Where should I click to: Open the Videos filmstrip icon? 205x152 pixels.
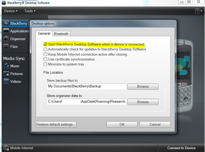[x=6, y=81]
